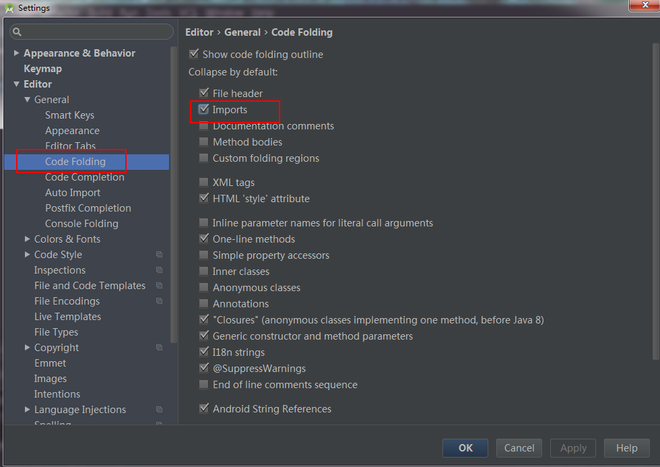
Task: Click the Android Studio icon in title bar
Action: click(x=9, y=8)
